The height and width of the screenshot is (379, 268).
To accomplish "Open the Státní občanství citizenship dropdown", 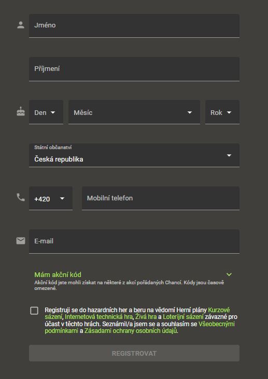I will tap(134, 155).
